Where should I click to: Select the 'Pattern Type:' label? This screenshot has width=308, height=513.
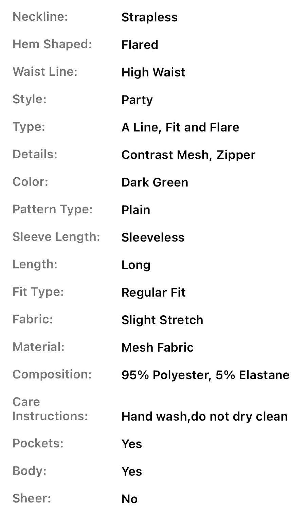[53, 209]
